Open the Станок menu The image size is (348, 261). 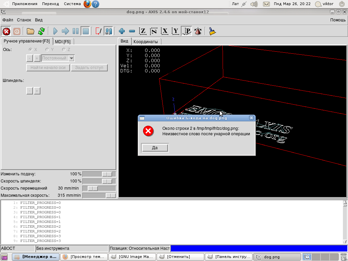pyautogui.click(x=24, y=20)
